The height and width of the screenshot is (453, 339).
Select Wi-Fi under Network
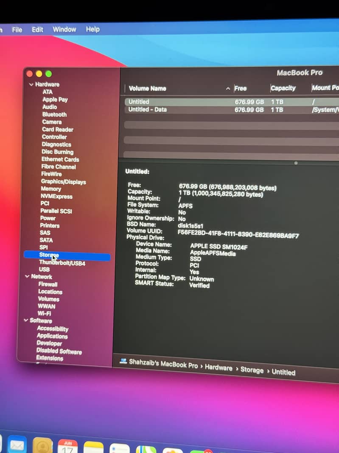(44, 314)
